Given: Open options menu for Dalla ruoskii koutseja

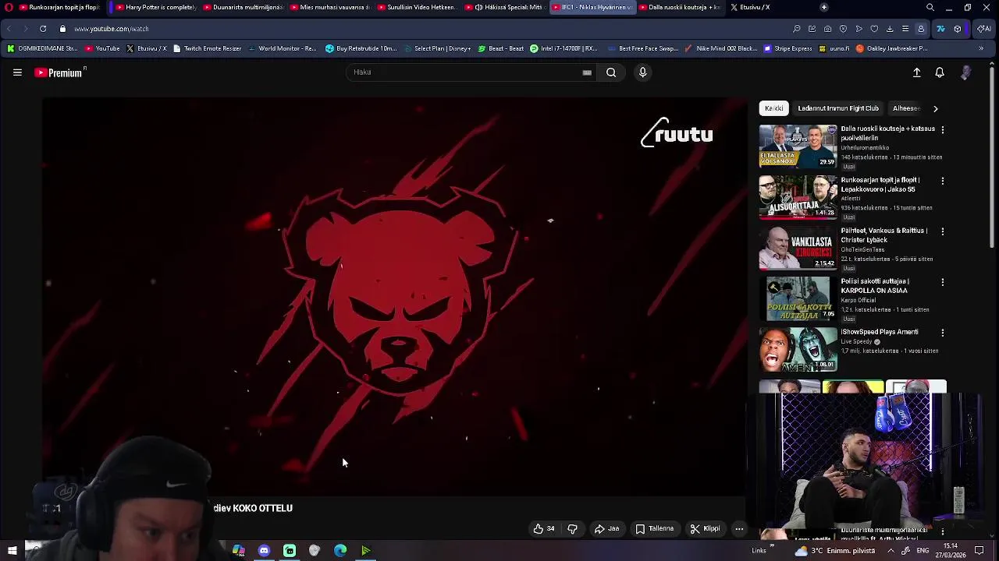Looking at the screenshot, I should point(943,129).
